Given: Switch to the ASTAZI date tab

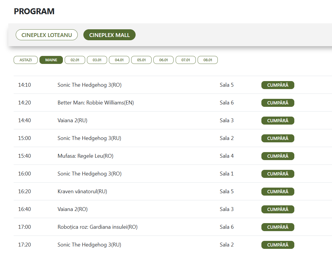Looking at the screenshot, I should [26, 60].
